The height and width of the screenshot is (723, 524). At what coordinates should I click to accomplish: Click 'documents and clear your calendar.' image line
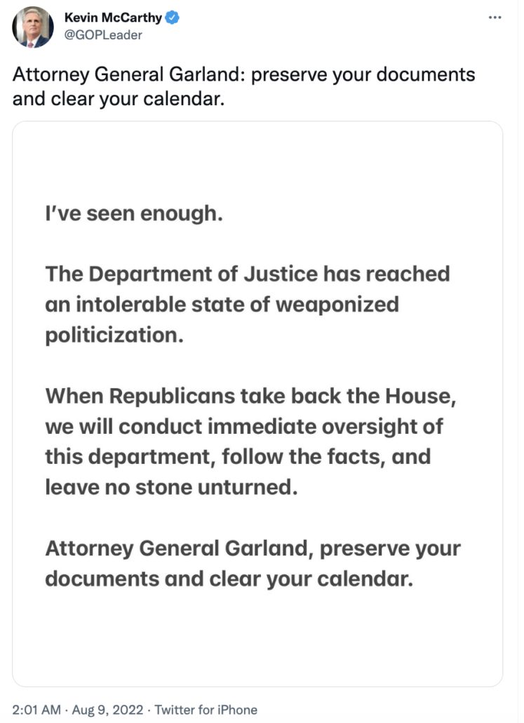tap(229, 579)
